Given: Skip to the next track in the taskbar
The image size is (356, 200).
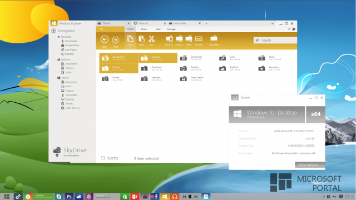Looking at the screenshot, I should [x=196, y=197].
